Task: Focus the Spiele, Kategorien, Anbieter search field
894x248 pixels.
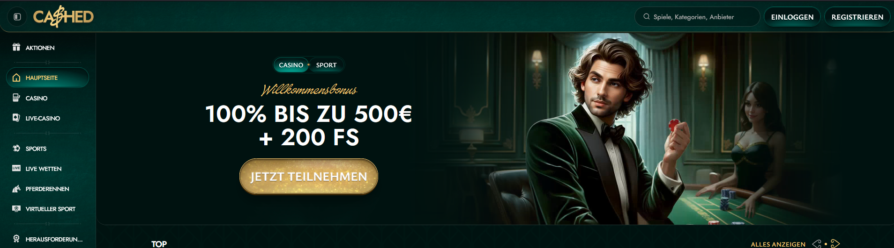Action: (x=697, y=17)
